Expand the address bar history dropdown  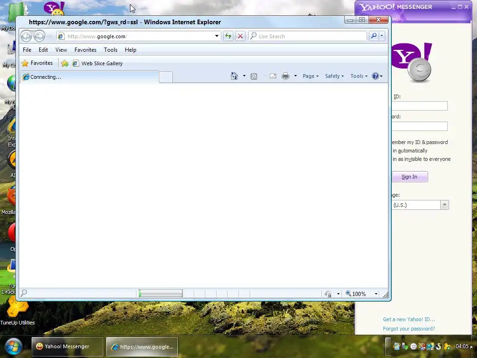tap(217, 36)
